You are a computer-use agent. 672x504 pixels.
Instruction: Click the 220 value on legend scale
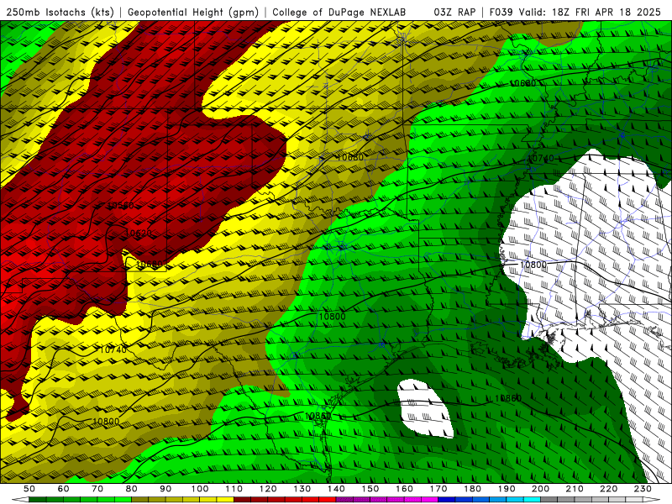click(609, 489)
